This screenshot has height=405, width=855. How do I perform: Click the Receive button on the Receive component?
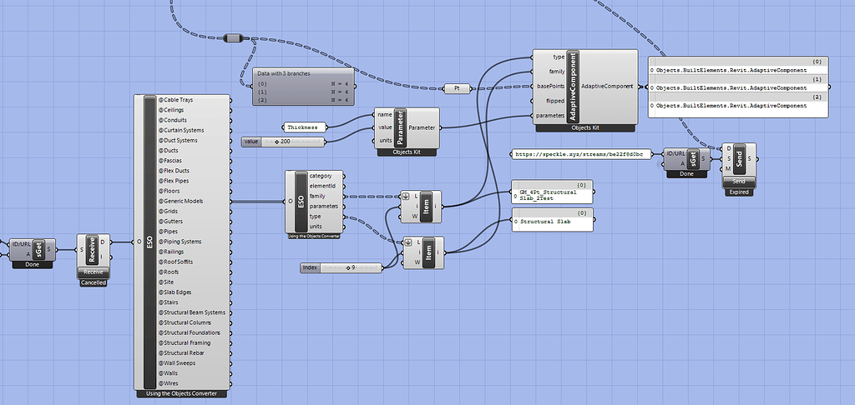tap(94, 272)
